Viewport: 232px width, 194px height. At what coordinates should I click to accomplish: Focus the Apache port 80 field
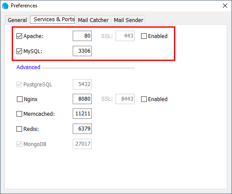(82, 36)
